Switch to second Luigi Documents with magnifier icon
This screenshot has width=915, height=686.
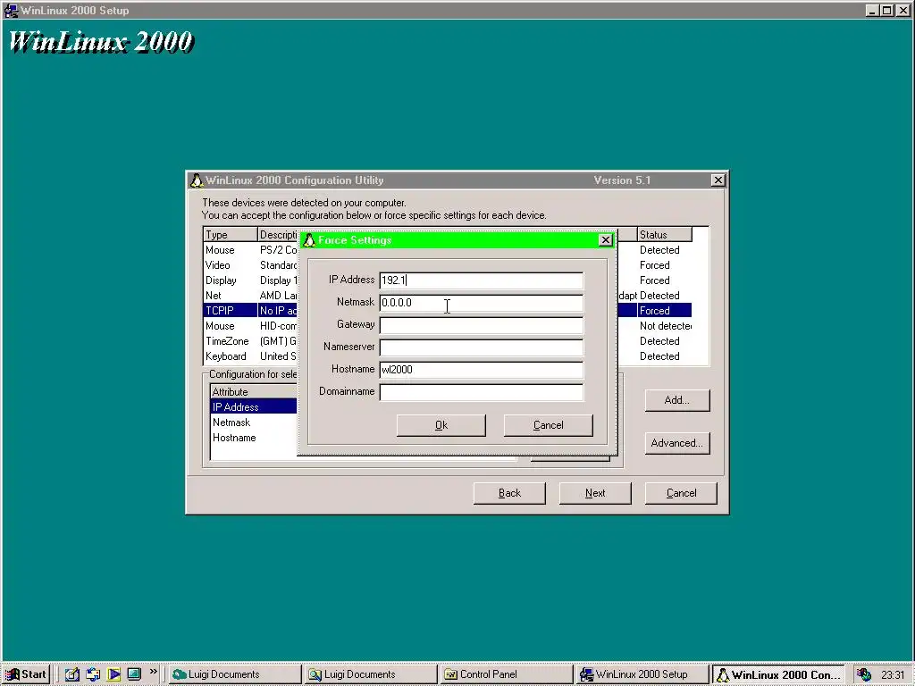coord(371,674)
